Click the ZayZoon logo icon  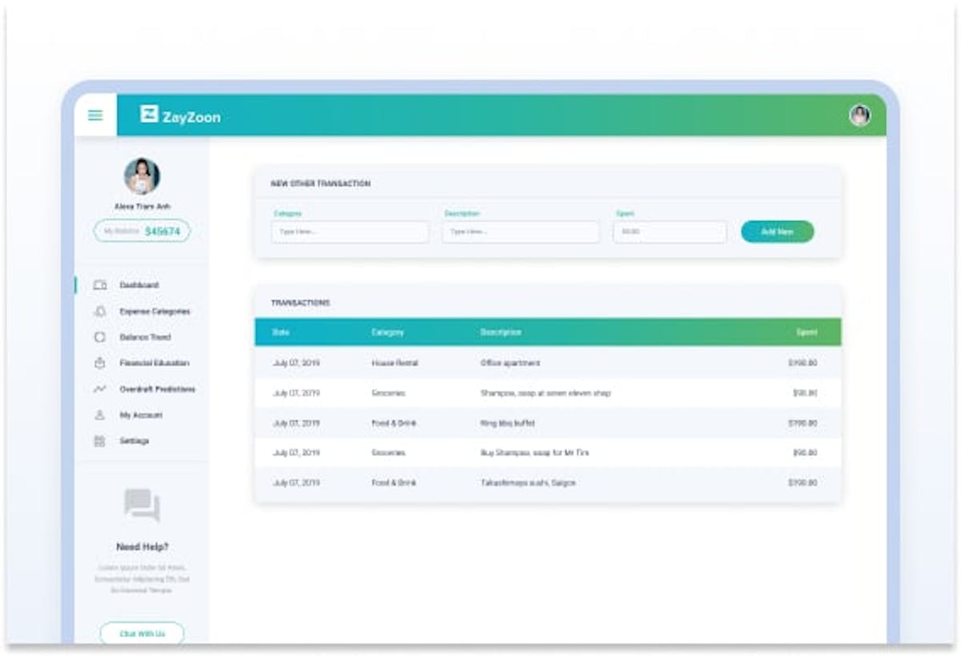point(149,115)
